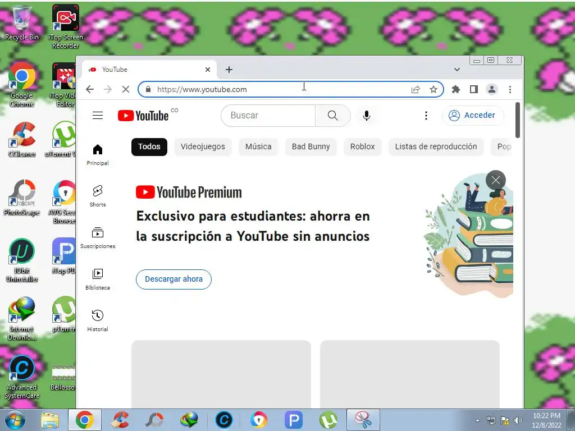Go back in Chrome
The image size is (575, 431).
pyautogui.click(x=90, y=89)
